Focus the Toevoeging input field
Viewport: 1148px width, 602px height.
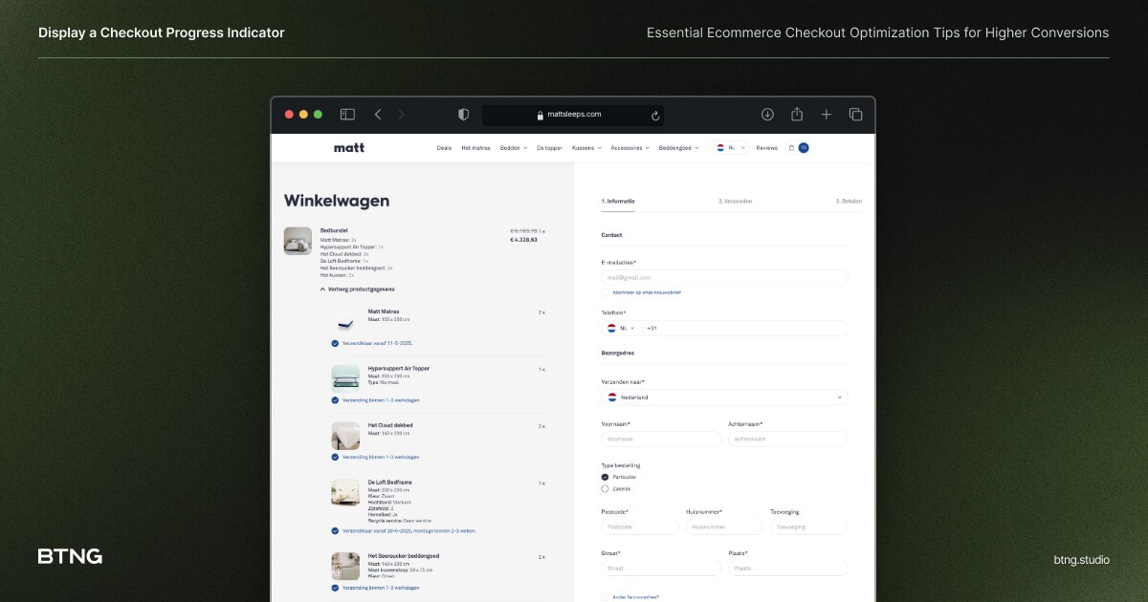[x=809, y=527]
